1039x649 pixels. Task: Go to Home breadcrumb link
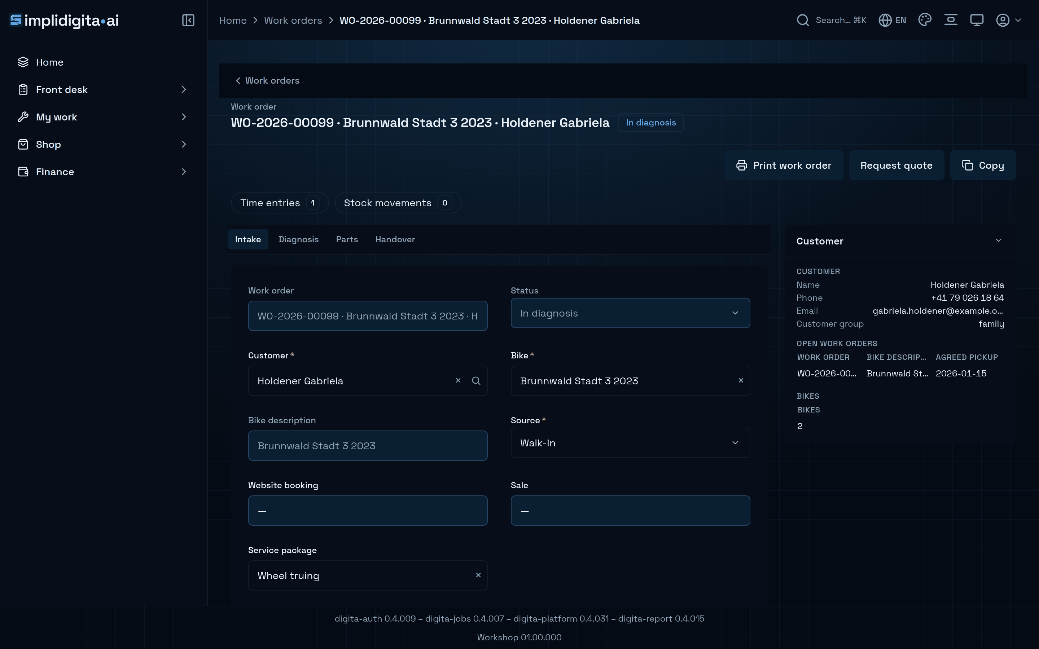[x=233, y=20]
